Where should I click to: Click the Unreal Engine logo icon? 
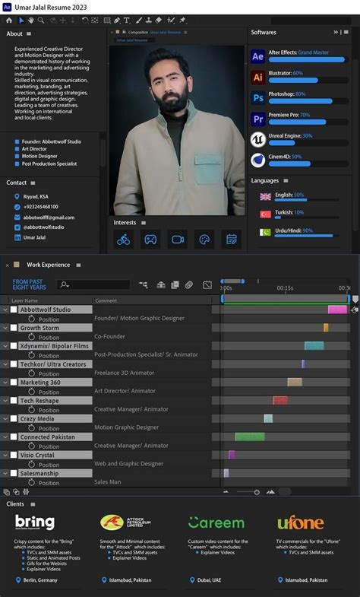[257, 140]
